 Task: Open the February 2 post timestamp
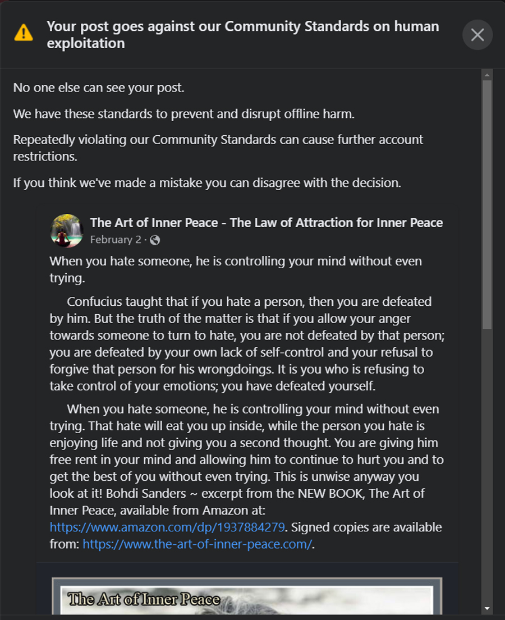point(116,240)
